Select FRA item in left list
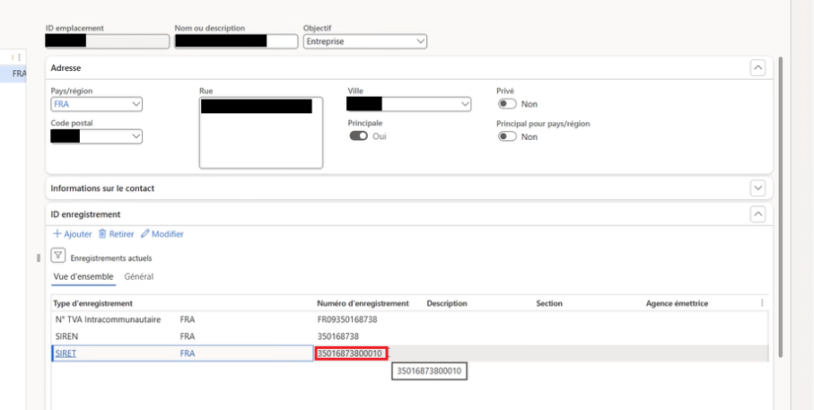 [x=19, y=74]
